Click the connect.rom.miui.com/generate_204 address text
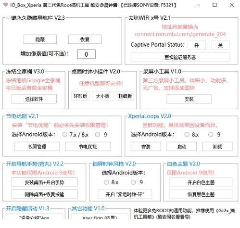This screenshot has height=228, width=240. 180,34
